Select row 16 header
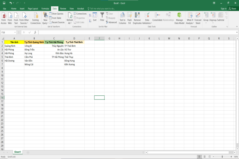Image resolution: width=239 pixels, height=159 pixels. (x=2, y=98)
